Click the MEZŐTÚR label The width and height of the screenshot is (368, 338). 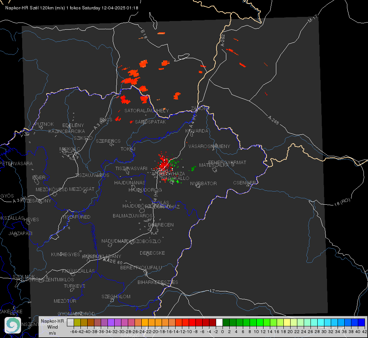[x=65, y=301]
